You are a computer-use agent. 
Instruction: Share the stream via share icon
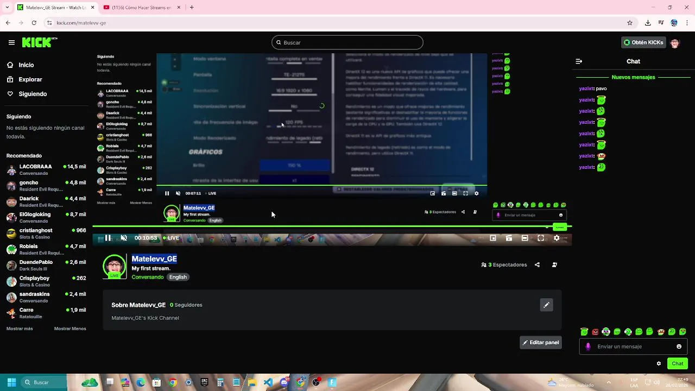tap(537, 265)
